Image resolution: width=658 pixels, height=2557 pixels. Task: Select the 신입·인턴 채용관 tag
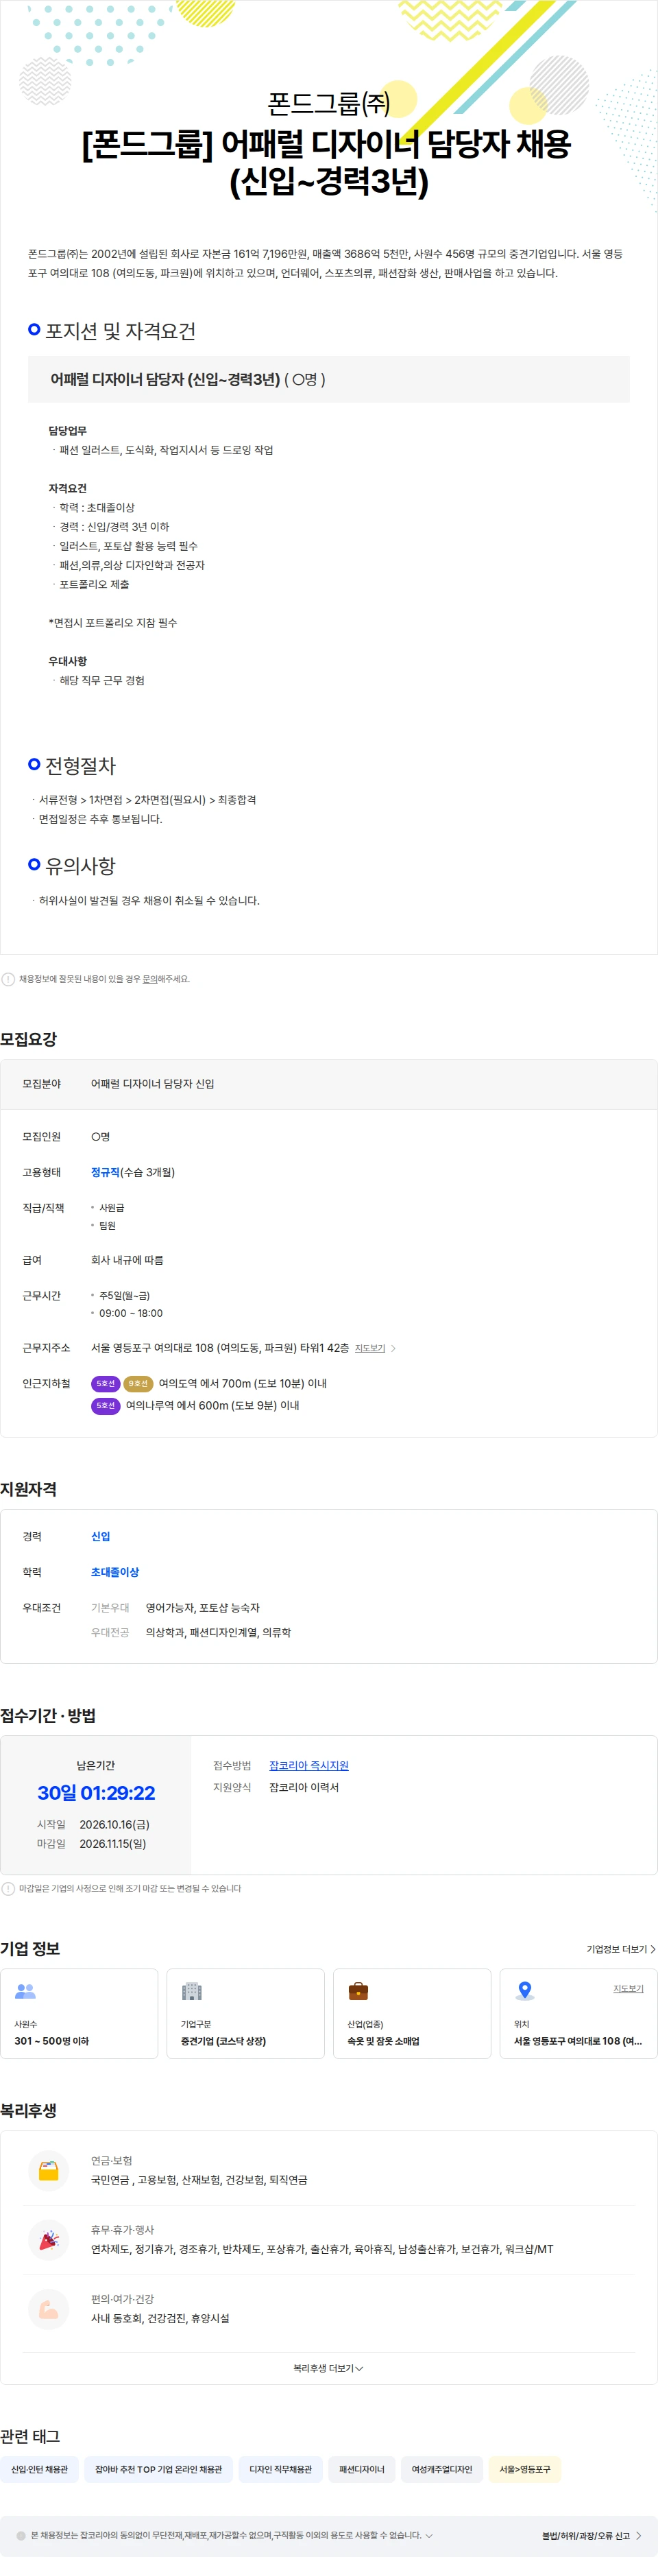click(40, 2469)
